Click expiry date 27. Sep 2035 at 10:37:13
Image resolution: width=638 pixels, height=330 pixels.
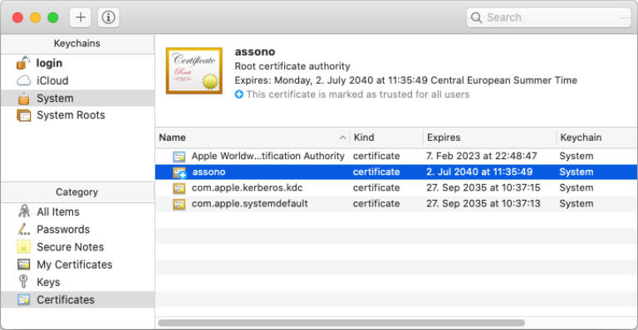[483, 203]
